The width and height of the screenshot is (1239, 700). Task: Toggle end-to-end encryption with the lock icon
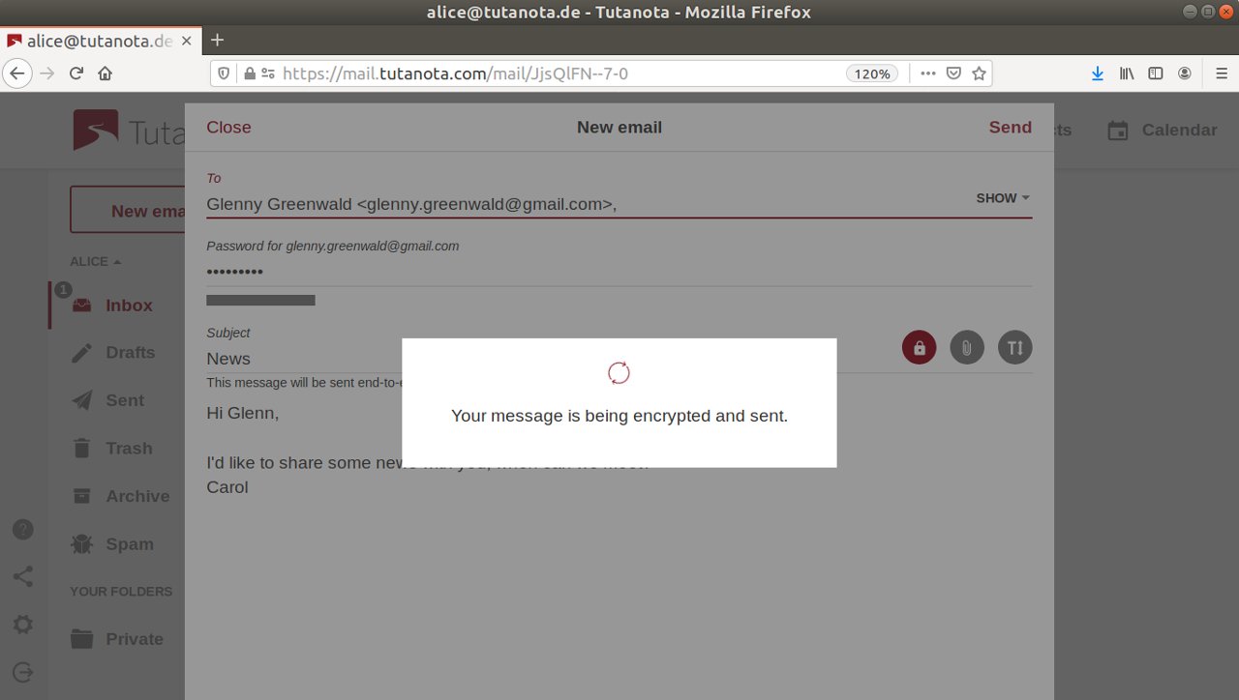pyautogui.click(x=919, y=347)
